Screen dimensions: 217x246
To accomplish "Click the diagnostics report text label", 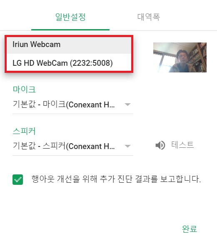I will (116, 179).
